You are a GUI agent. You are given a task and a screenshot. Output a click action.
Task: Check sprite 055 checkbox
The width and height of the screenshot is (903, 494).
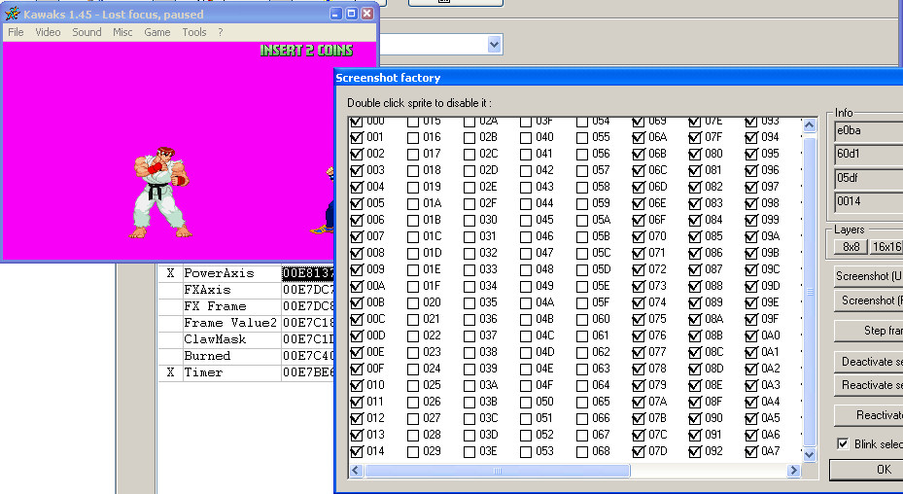tap(582, 137)
